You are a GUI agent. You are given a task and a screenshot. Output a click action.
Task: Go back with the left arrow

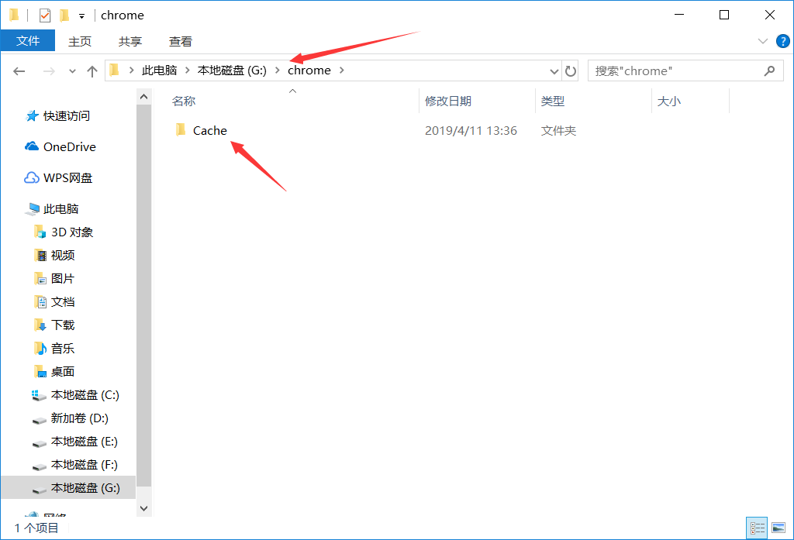tap(19, 71)
